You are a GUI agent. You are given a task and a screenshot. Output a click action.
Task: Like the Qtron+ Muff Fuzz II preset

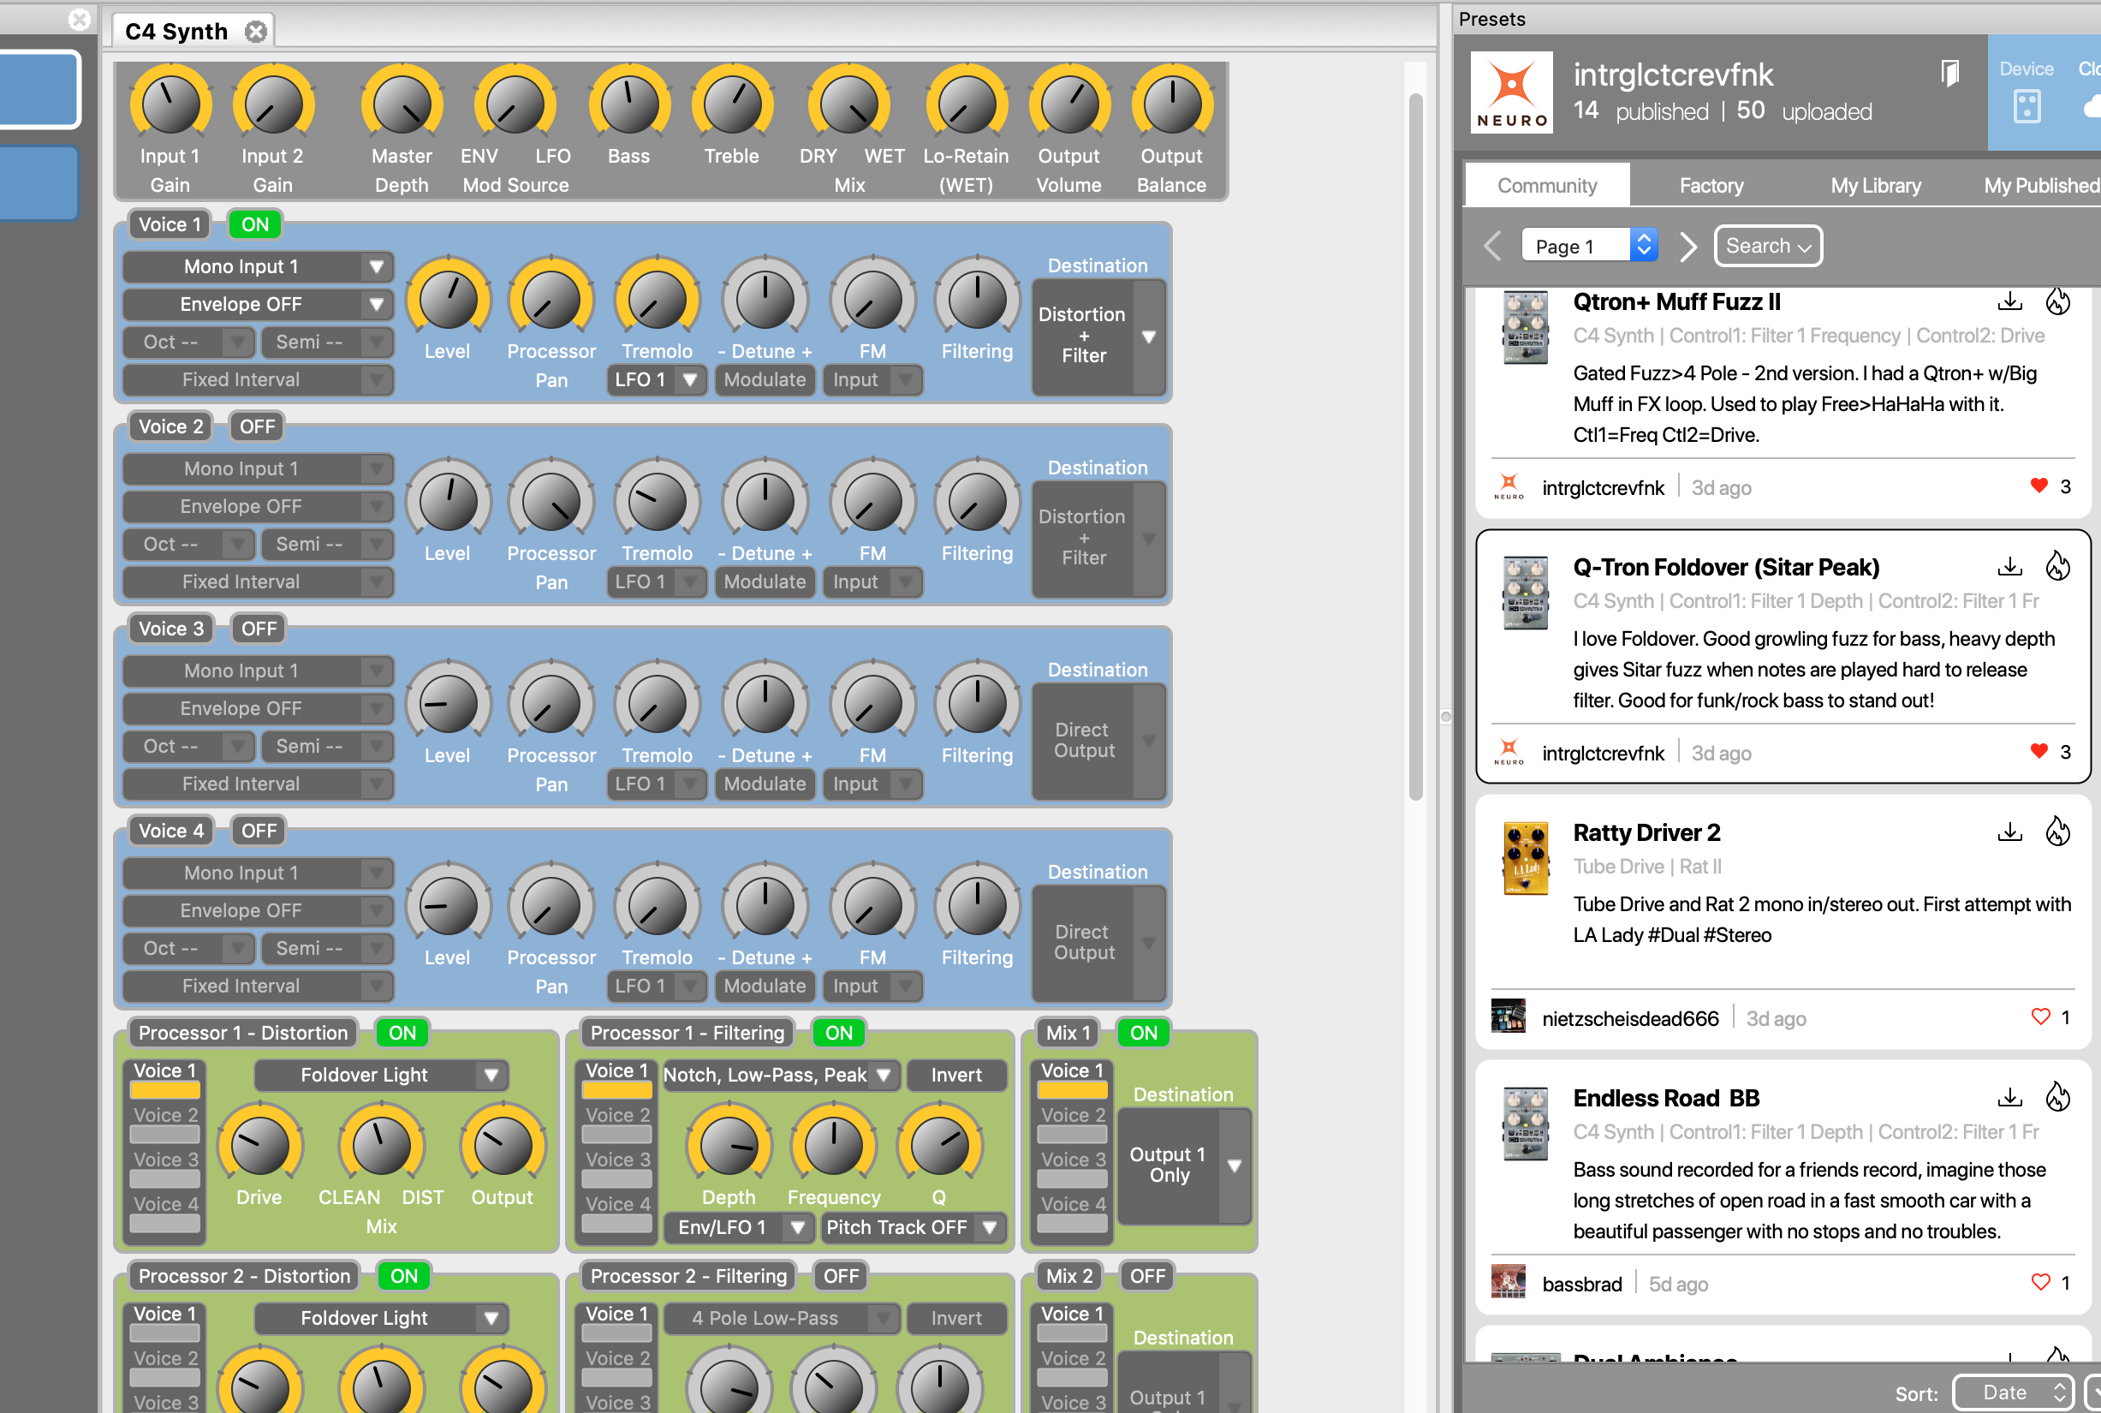tap(2039, 486)
